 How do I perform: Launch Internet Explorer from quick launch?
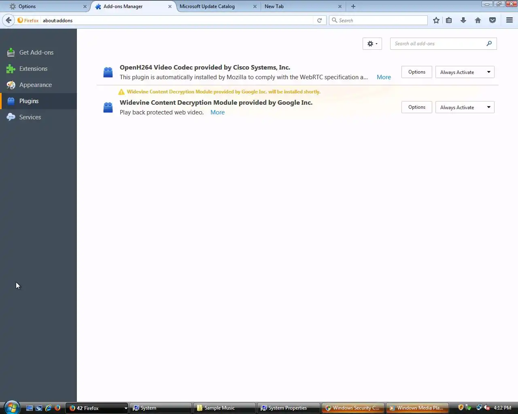(48, 408)
